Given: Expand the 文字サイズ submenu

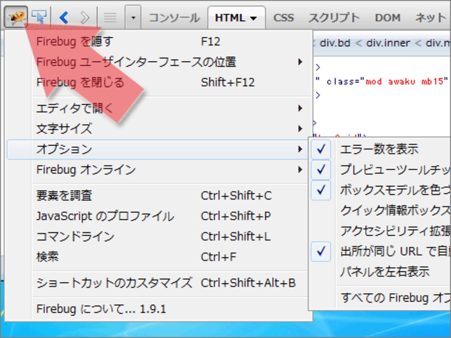Looking at the screenshot, I should click(x=159, y=129).
